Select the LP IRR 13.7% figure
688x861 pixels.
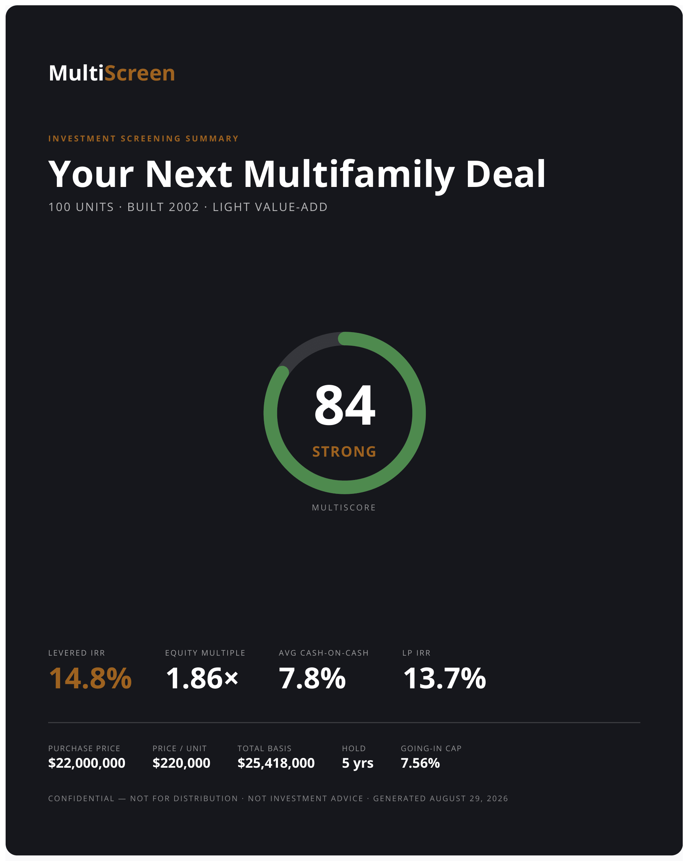444,679
